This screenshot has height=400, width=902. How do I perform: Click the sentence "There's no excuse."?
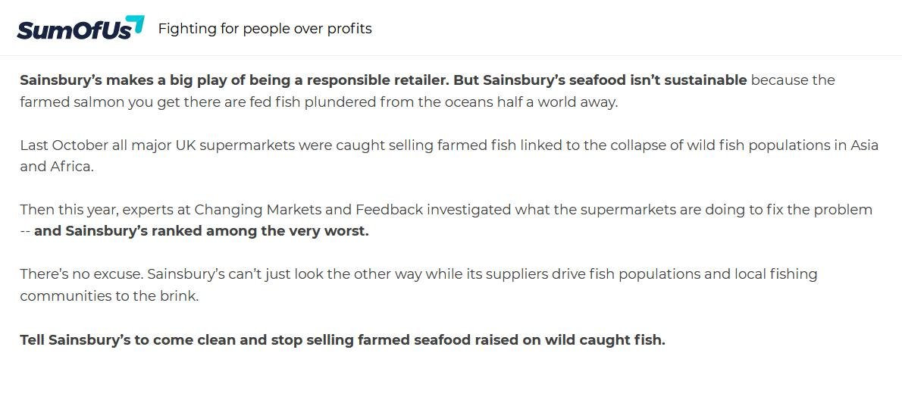[81, 273]
